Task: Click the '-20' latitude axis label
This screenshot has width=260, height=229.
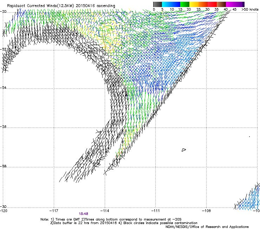Action: pyautogui.click(x=3, y=12)
